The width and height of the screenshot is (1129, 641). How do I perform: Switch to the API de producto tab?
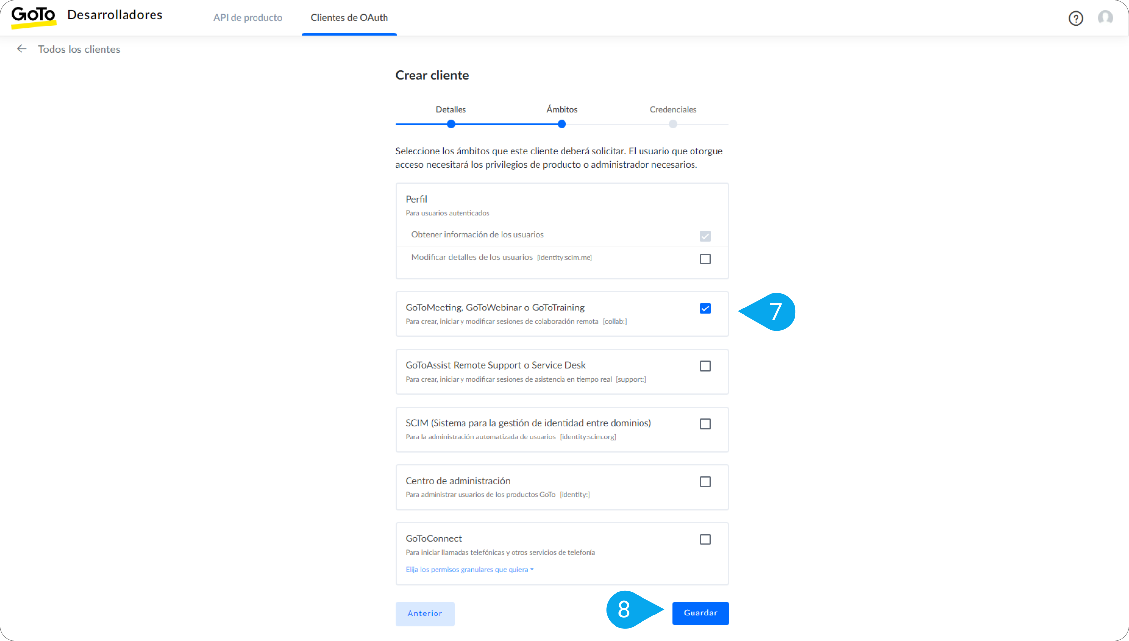(248, 18)
